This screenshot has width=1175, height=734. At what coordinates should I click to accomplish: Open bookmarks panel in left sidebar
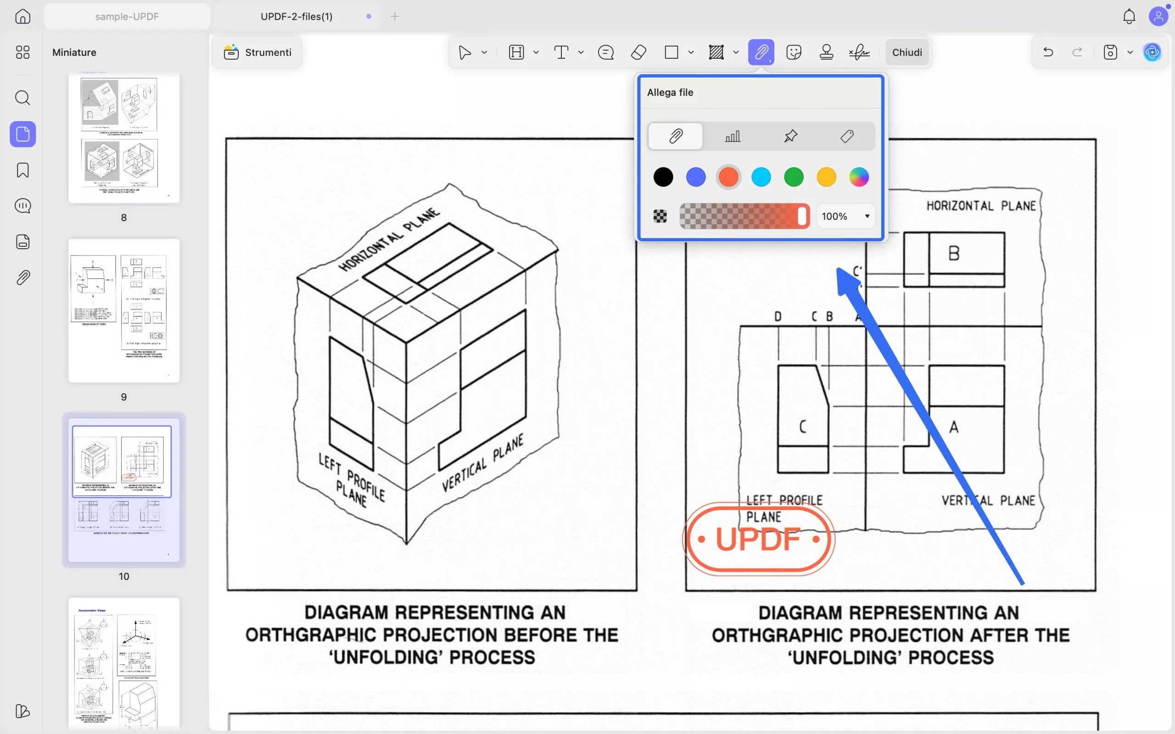click(23, 170)
